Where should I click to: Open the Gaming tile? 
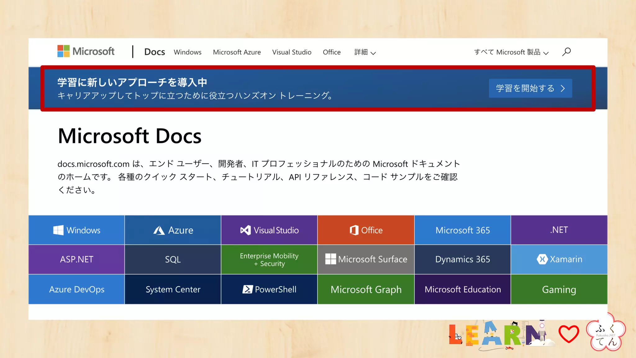559,289
